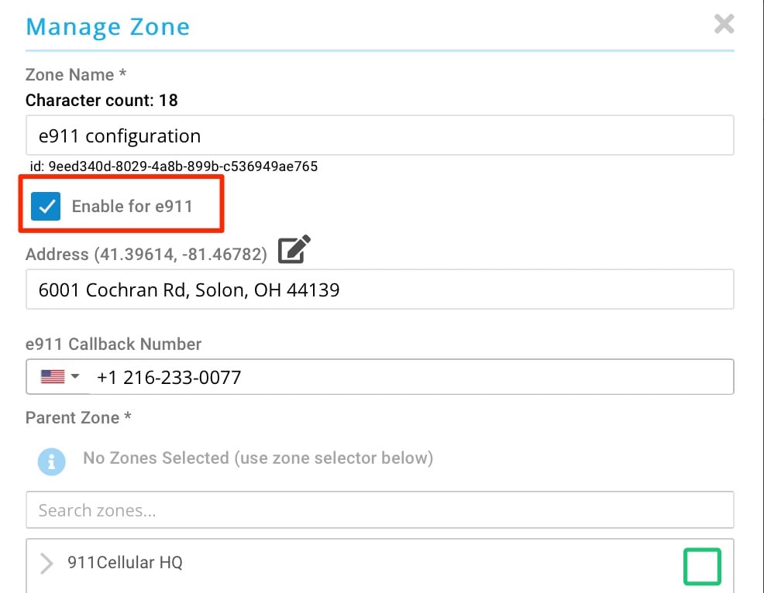The image size is (764, 593).
Task: Toggle the Enable for e911 checkbox
Action: [x=46, y=207]
